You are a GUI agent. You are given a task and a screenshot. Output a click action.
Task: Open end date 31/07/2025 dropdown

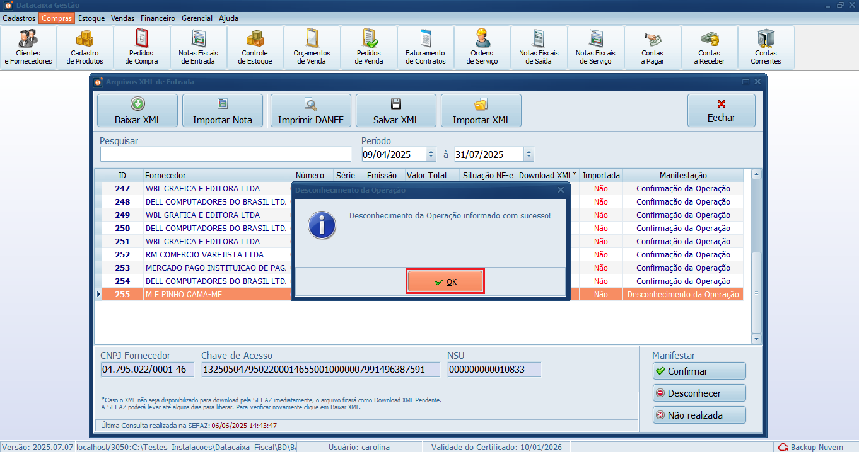(528, 154)
